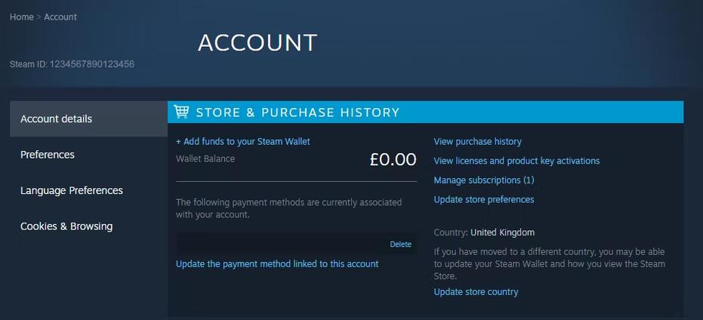Click the United Kingdom country value
Image resolution: width=703 pixels, height=320 pixels.
(502, 232)
